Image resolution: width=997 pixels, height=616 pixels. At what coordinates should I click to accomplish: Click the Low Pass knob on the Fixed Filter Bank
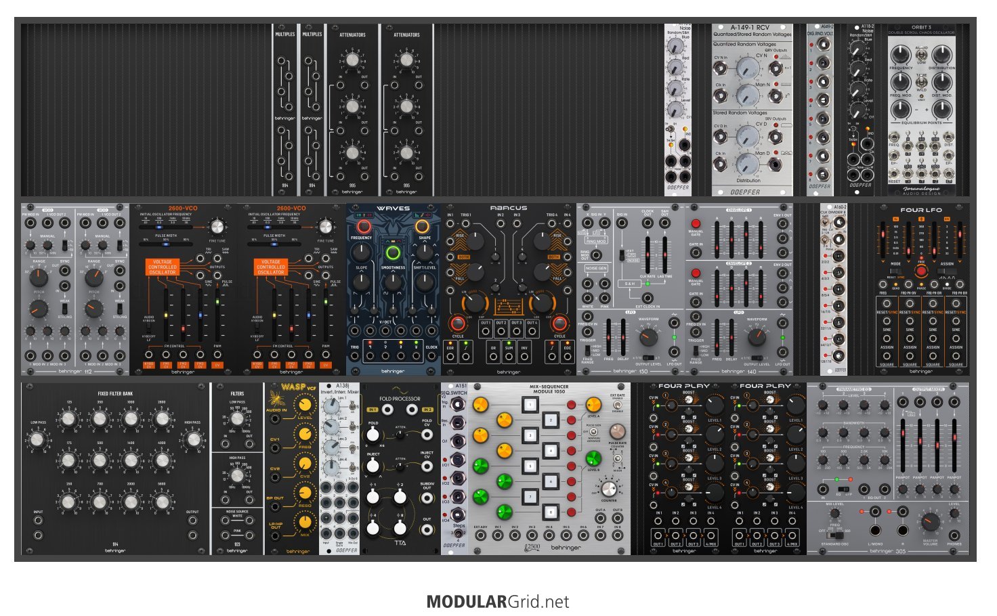pos(38,441)
